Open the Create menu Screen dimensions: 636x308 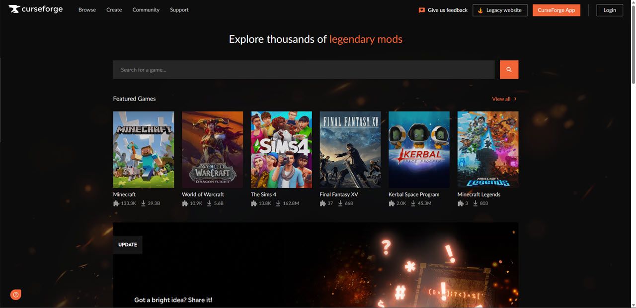[114, 10]
